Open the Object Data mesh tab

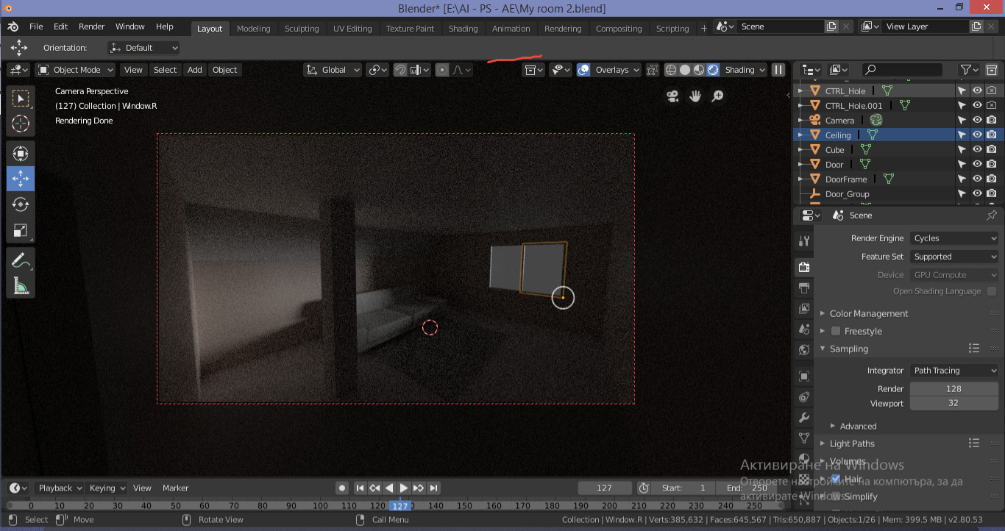pos(804,438)
